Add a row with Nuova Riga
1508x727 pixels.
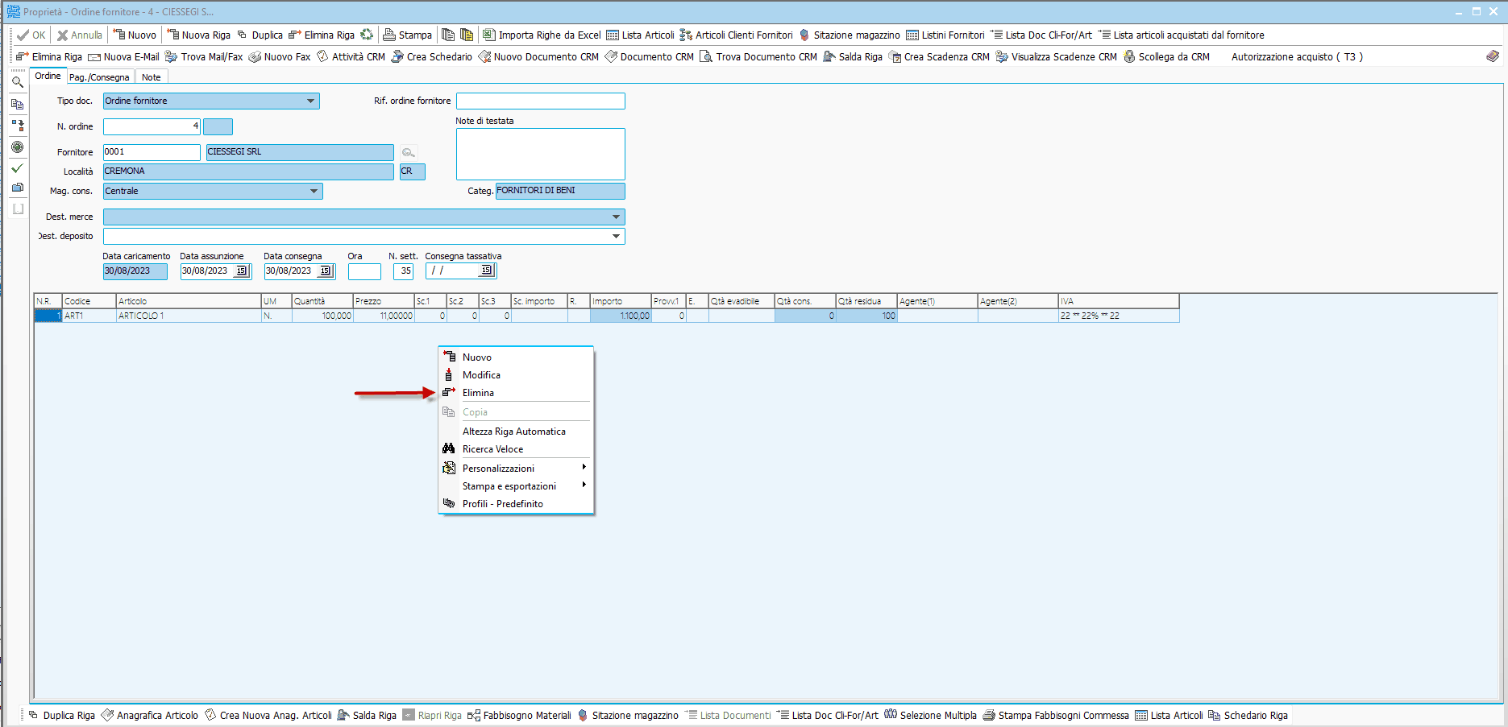[199, 35]
